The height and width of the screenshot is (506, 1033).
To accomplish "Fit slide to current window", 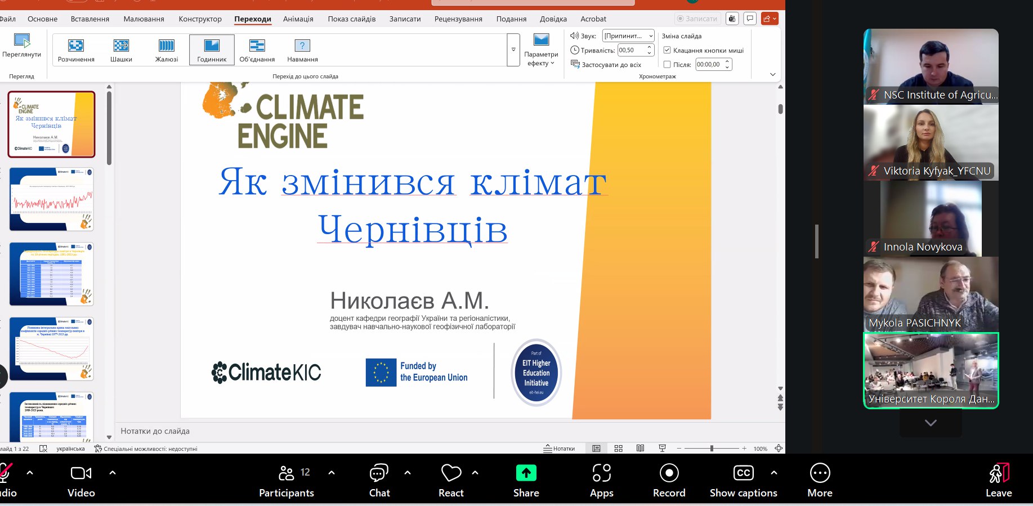I will pos(779,449).
